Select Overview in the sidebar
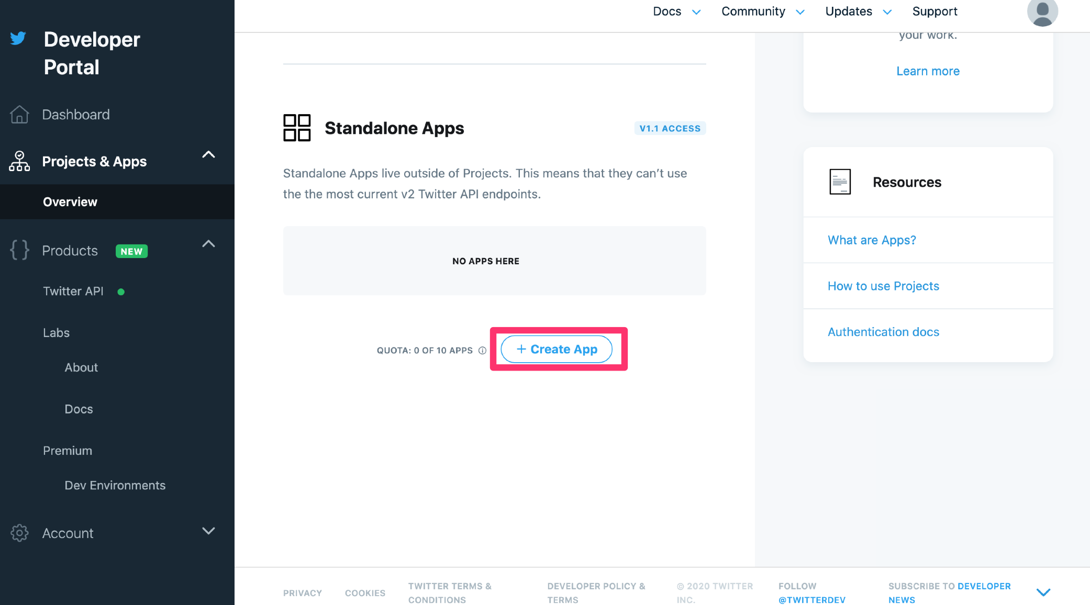Image resolution: width=1090 pixels, height=605 pixels. [x=70, y=202]
